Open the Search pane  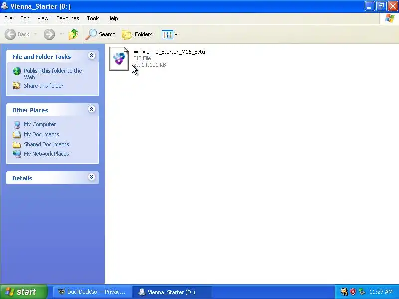(x=101, y=34)
